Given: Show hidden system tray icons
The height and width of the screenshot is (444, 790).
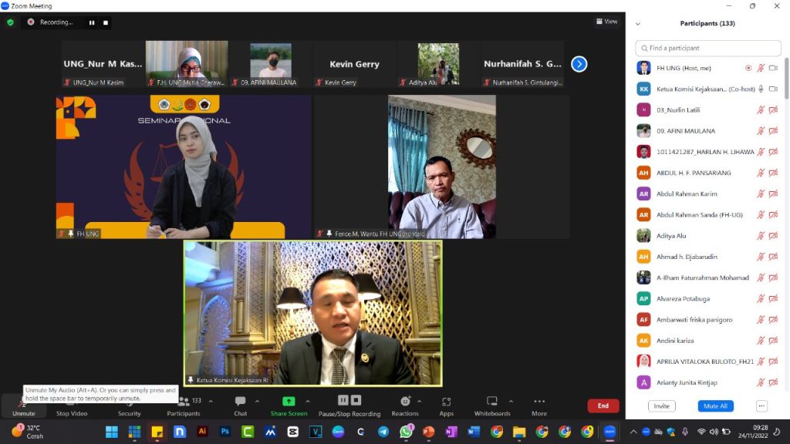Looking at the screenshot, I should click(x=633, y=432).
